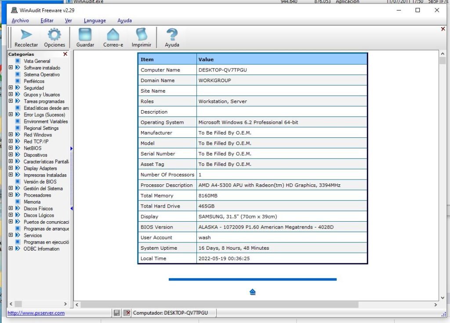This screenshot has height=323, width=450.
Task: Click the status bar Computador label
Action: tap(171, 312)
